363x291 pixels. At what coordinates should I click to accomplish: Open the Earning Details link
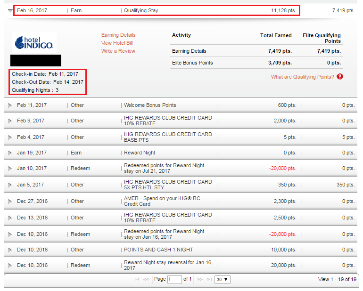(118, 35)
